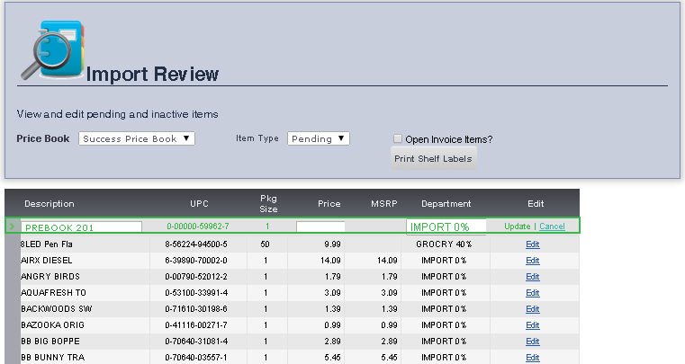
Task: Select UPC 0-53100-33991-4 cell
Action: click(196, 292)
